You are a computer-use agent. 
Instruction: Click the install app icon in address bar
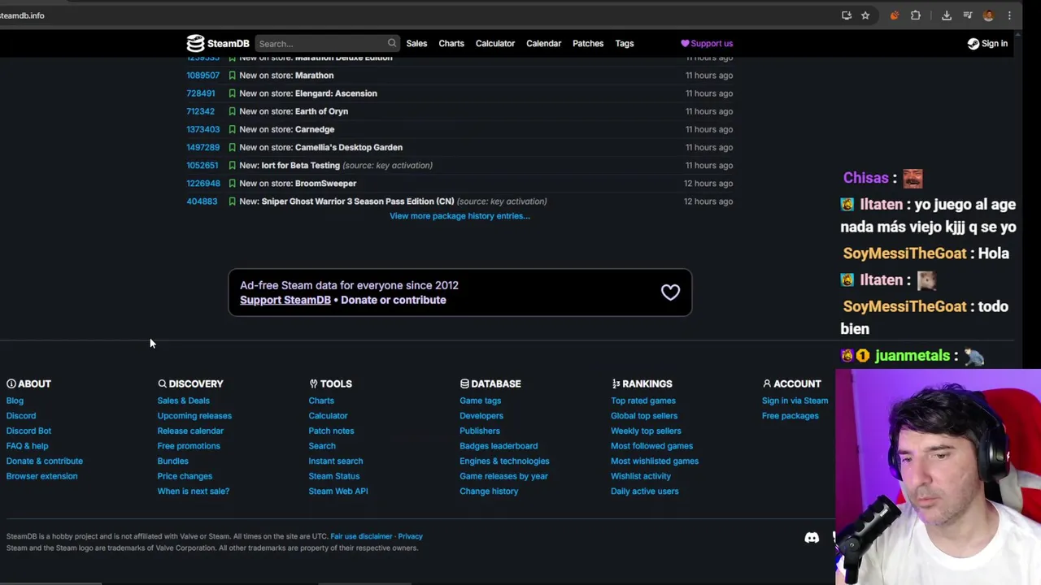pos(847,15)
